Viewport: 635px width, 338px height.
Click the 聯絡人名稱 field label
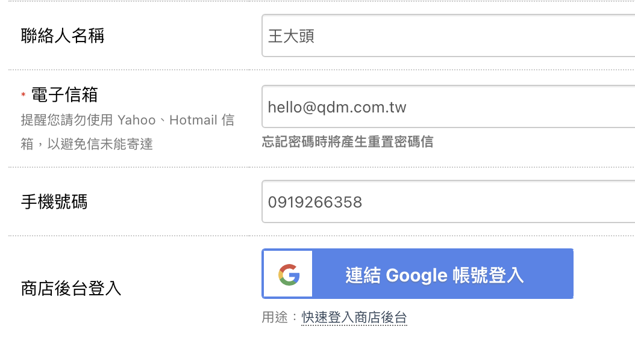pos(63,35)
